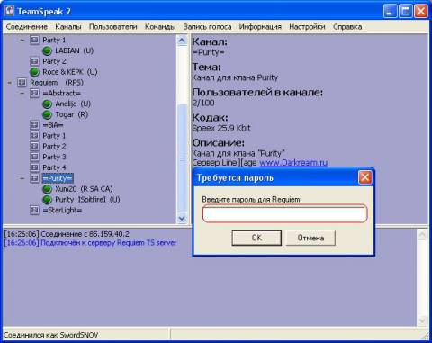Image resolution: width=432 pixels, height=343 pixels.
Task: Open the Справка menu
Action: [347, 27]
